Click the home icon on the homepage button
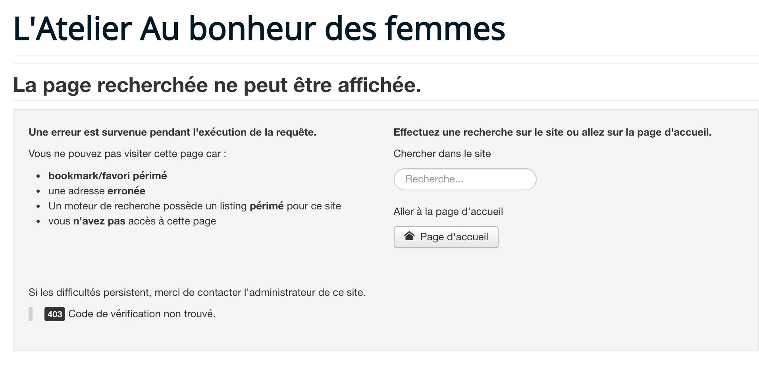Screen dimensions: 759x368 (x=409, y=236)
